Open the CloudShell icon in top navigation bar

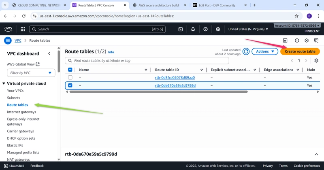pyautogui.click(x=180, y=29)
